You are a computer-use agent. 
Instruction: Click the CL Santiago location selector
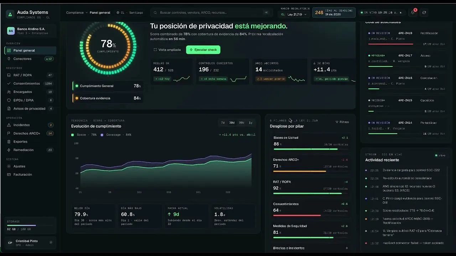pos(130,12)
